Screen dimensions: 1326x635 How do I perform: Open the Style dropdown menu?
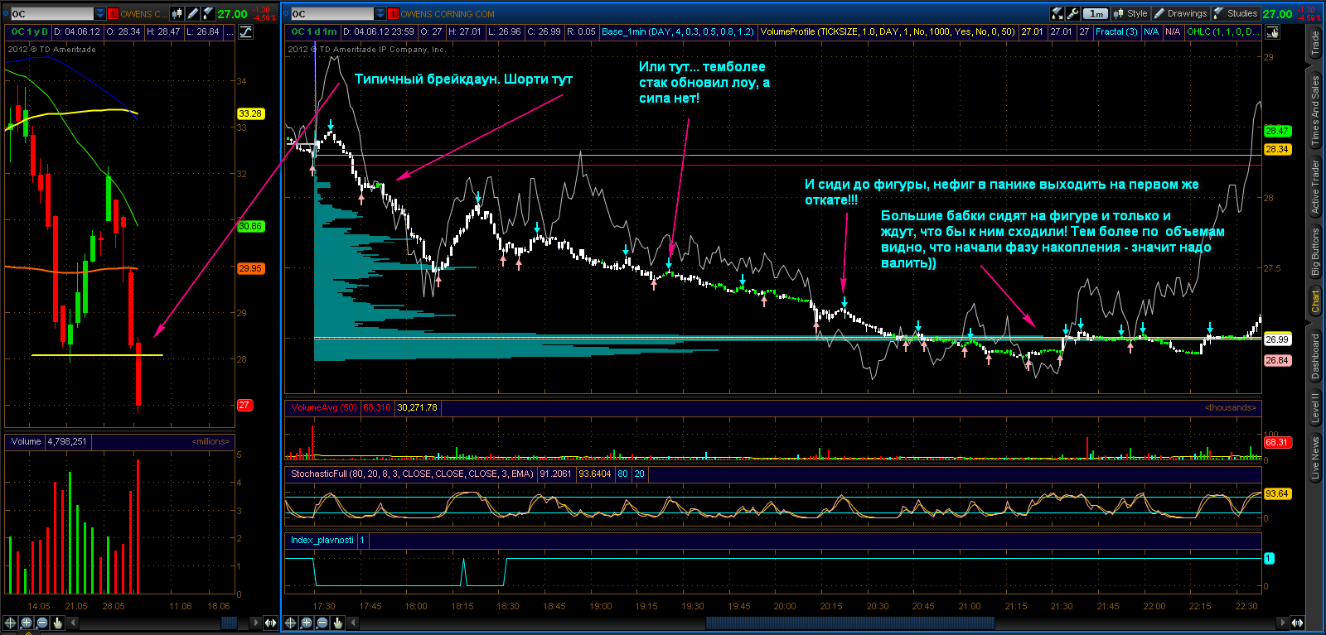coord(1130,13)
